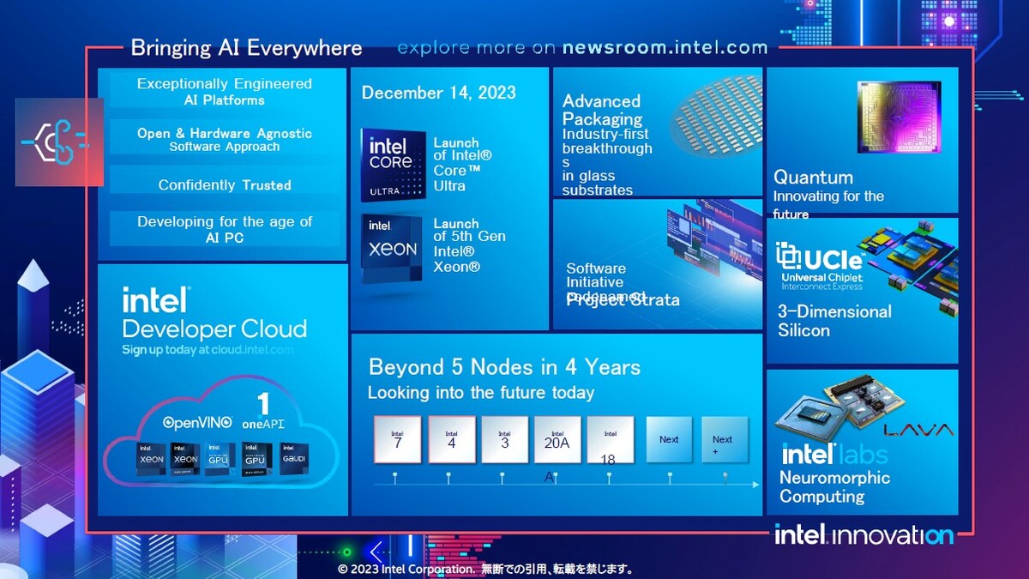Click the '© 2023 Intel Corporation' copyright line
This screenshot has height=579, width=1029.
pyautogui.click(x=486, y=569)
